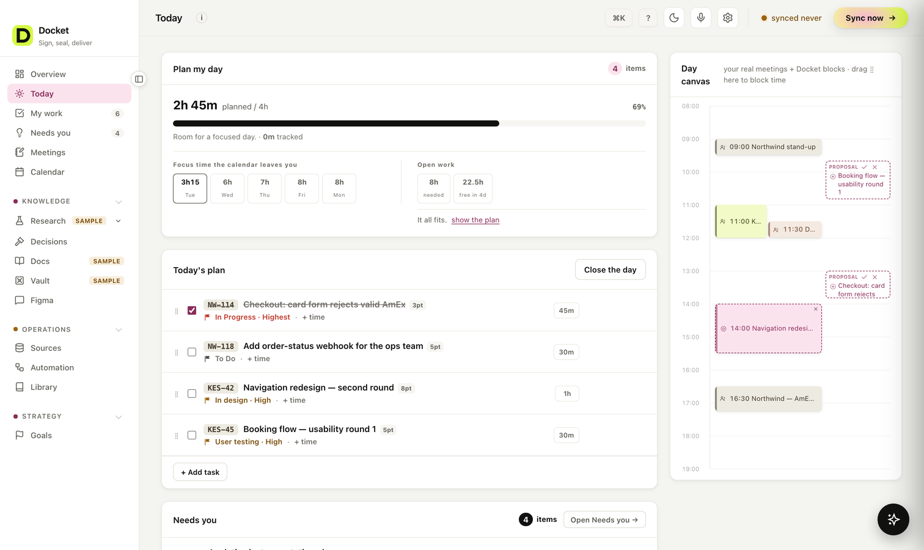Open the 1h duration for KES-42
Viewport: 924px width, 550px height.
point(567,394)
